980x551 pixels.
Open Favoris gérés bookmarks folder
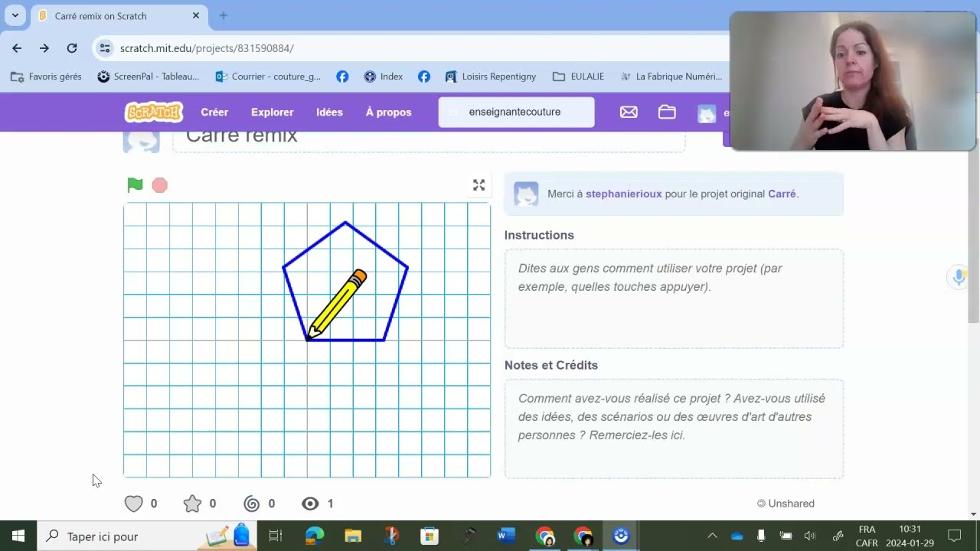[46, 77]
